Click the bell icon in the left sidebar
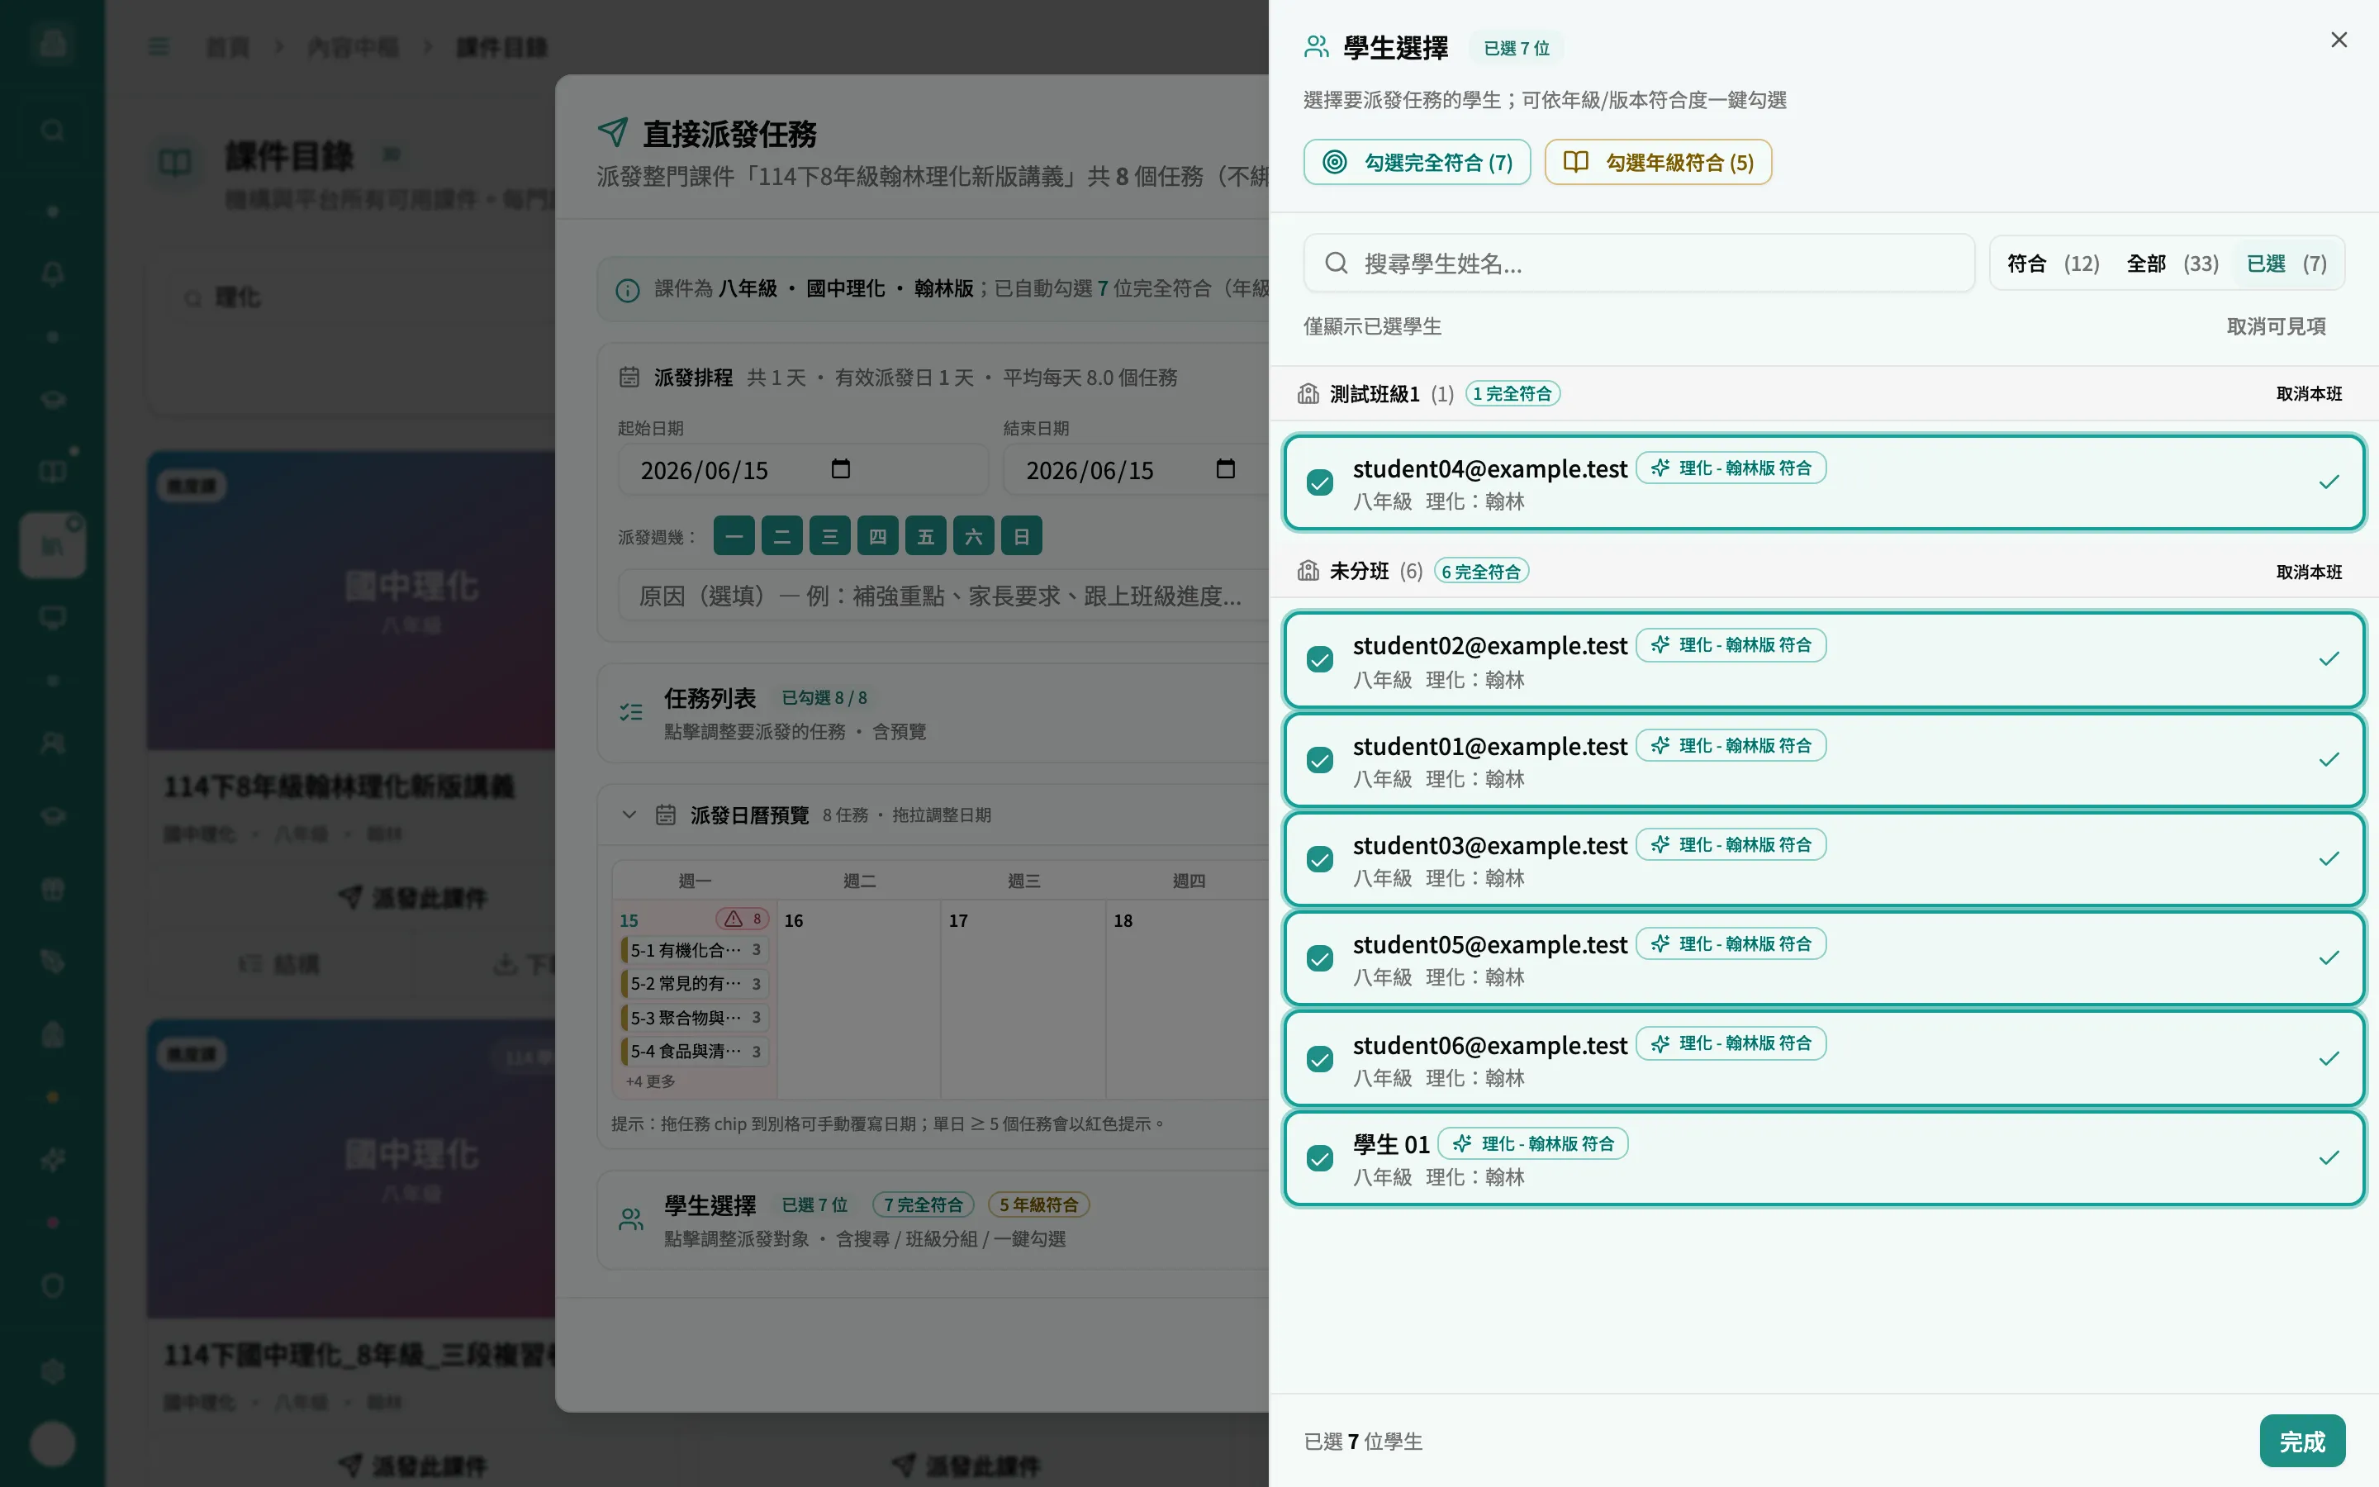The width and height of the screenshot is (2379, 1487). [53, 273]
